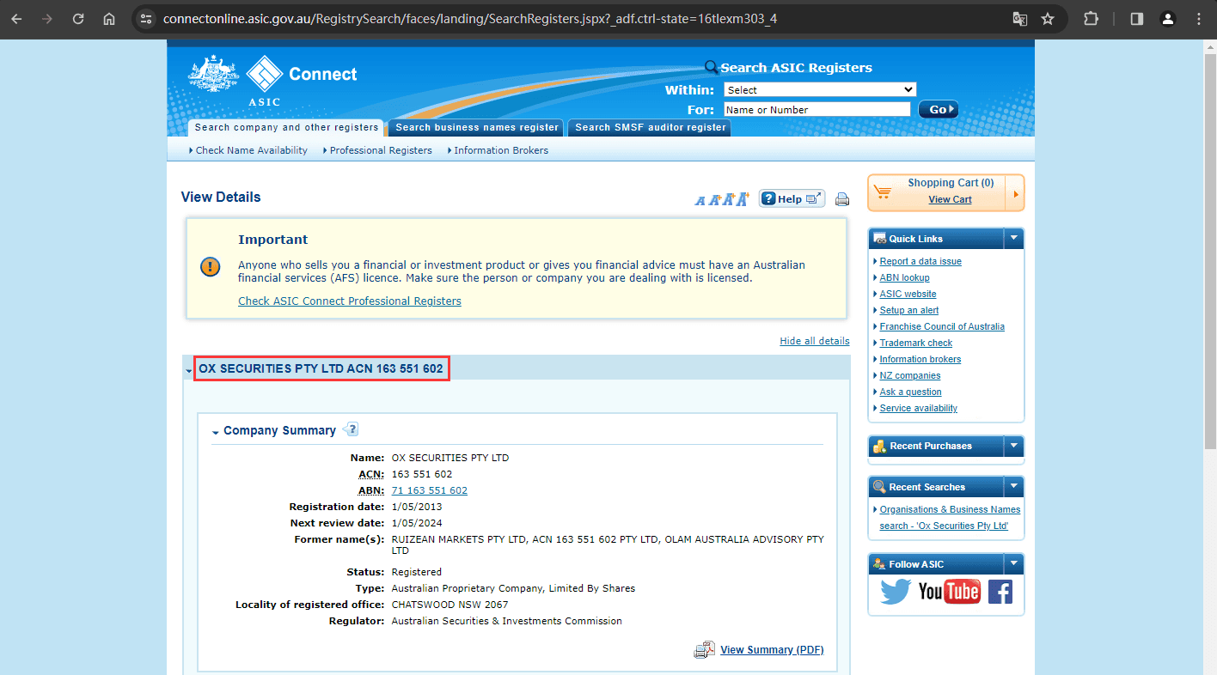1217x675 pixels.
Task: Click the PDF icon beside View Summary
Action: 705,650
